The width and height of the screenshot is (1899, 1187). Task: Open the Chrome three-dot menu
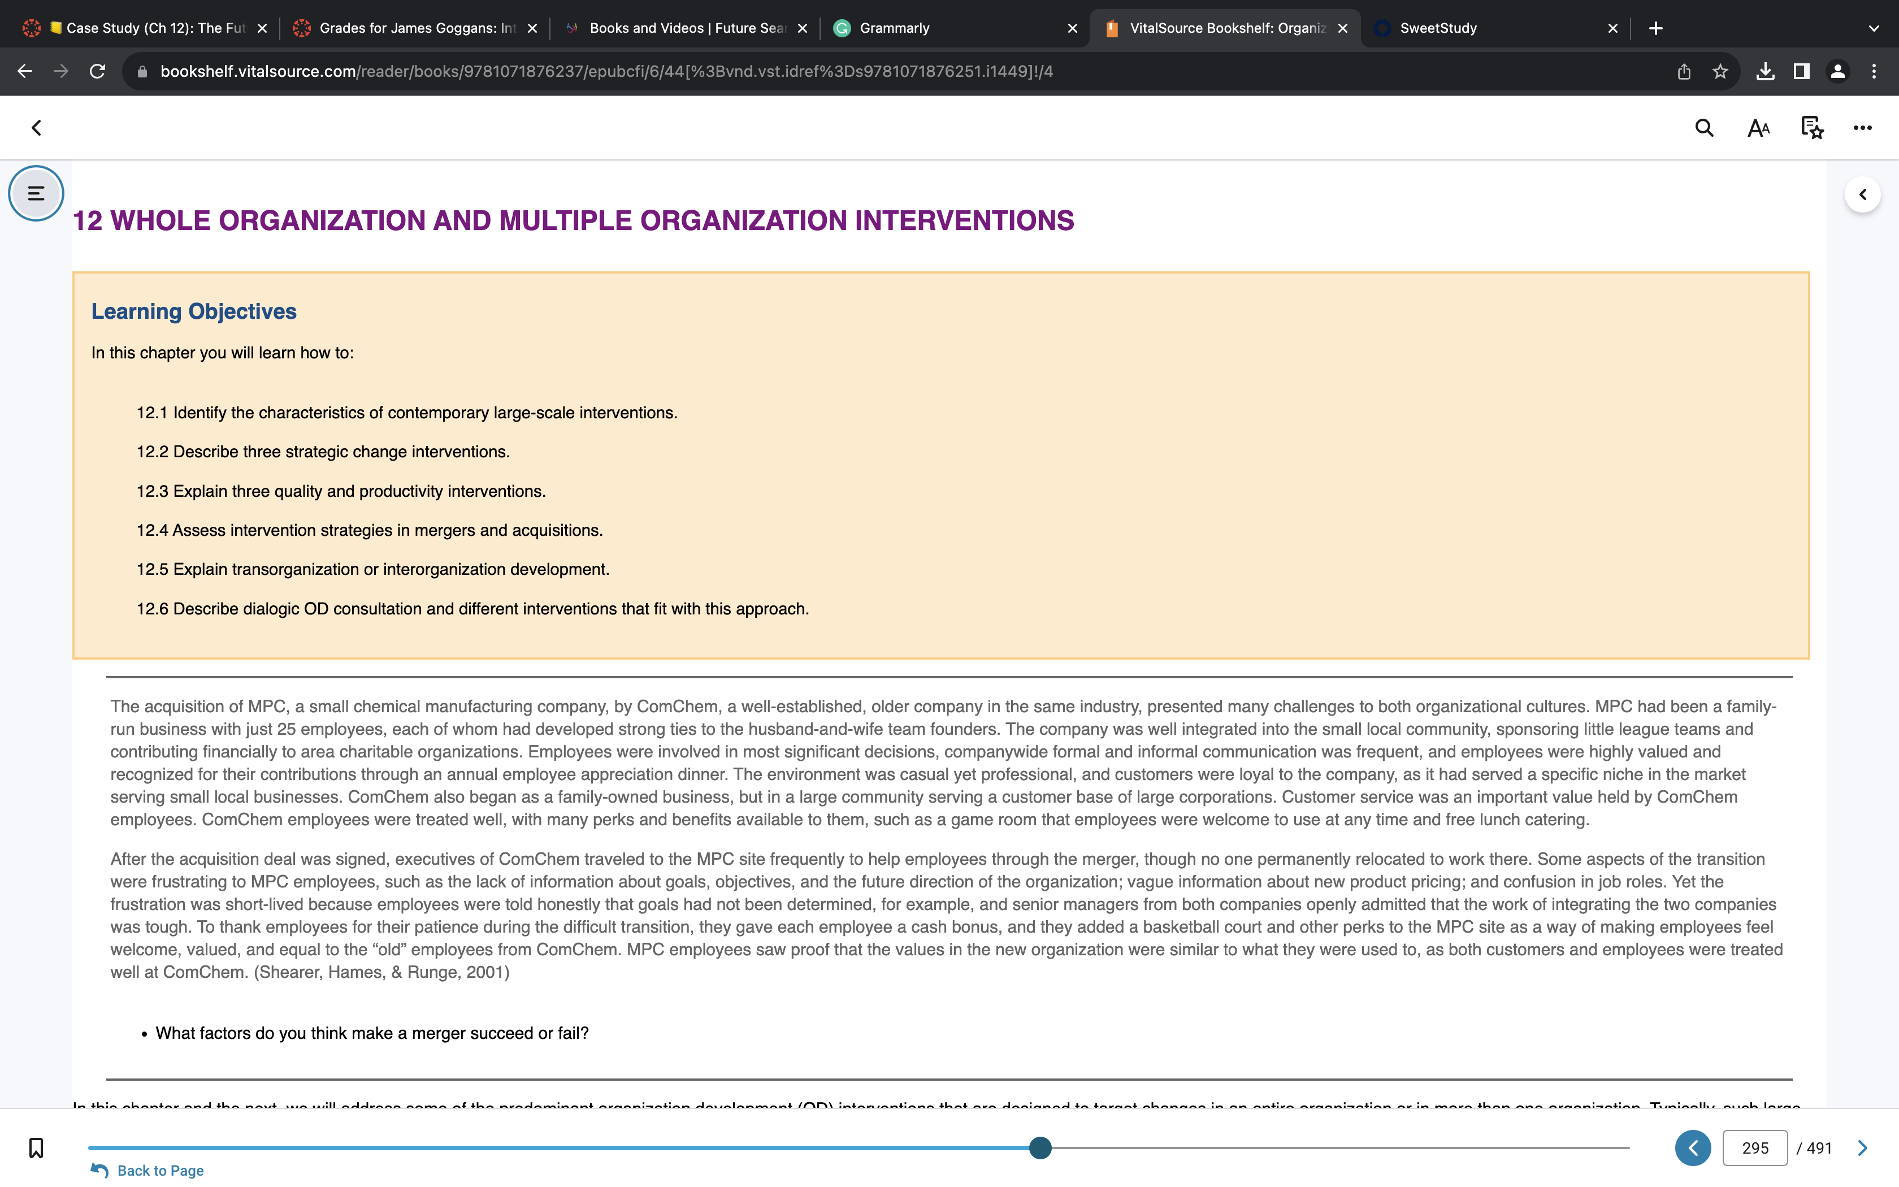[x=1874, y=71]
